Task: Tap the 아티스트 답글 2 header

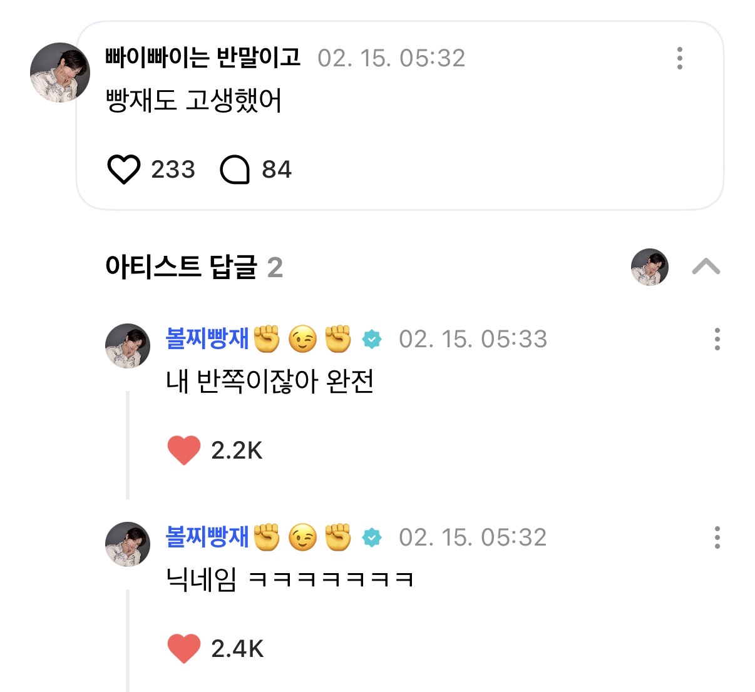Action: pos(194,267)
